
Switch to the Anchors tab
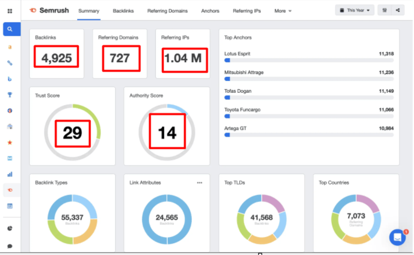click(210, 11)
